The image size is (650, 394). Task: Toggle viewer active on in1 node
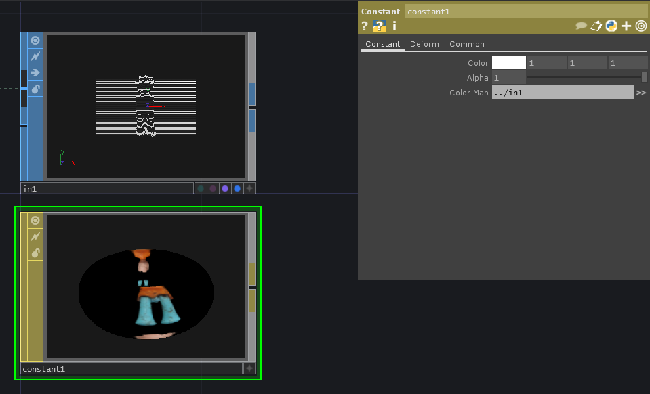point(35,41)
